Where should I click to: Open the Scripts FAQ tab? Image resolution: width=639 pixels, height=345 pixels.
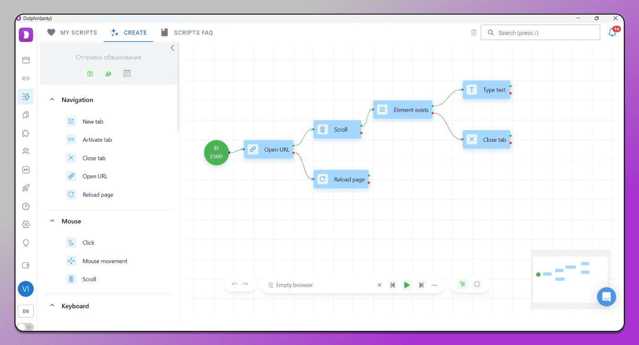pyautogui.click(x=187, y=33)
